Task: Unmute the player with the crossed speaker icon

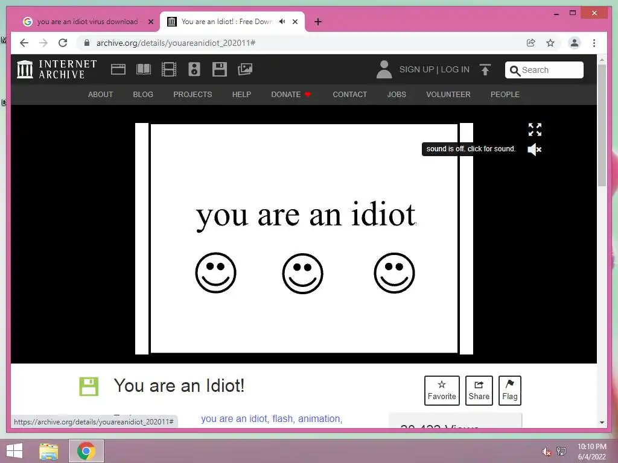Action: pos(535,150)
